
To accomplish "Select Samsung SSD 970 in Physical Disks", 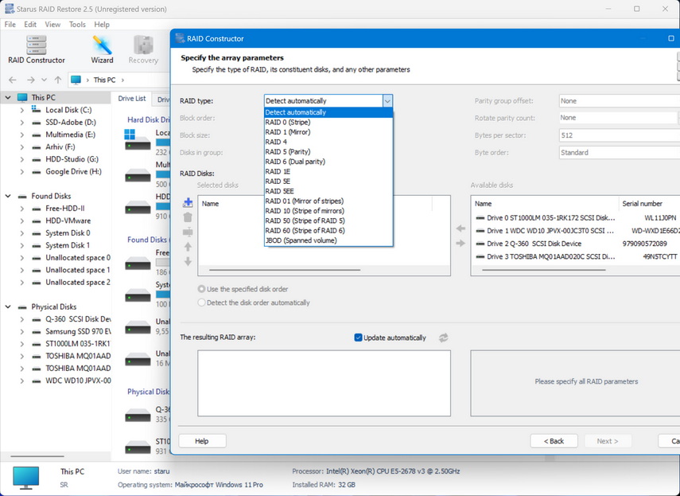I will 78,331.
